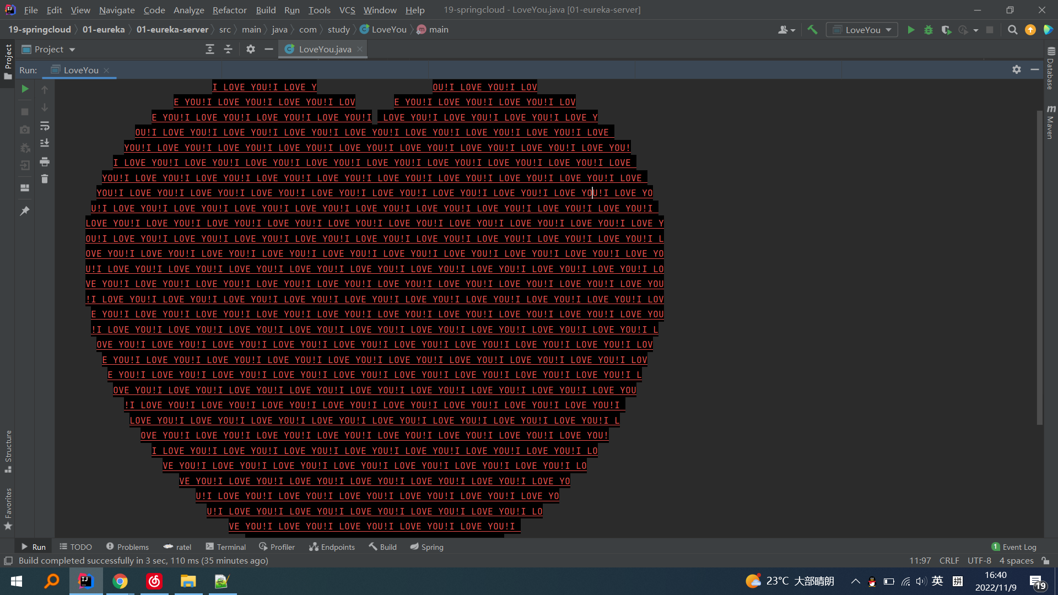The image size is (1058, 595).
Task: Click the UTF-8 encoding in status bar
Action: (979, 561)
